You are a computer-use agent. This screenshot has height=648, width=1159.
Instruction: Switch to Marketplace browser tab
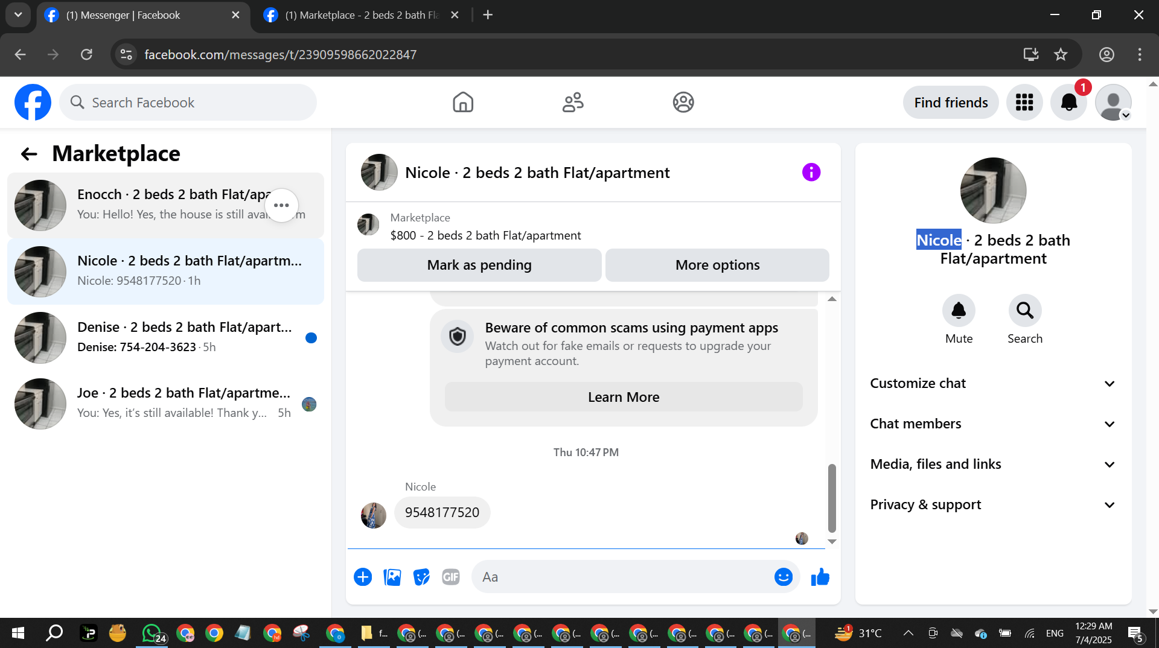360,15
